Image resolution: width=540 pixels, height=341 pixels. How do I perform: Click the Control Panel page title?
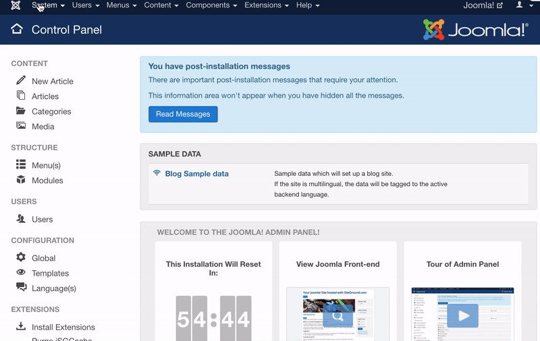[x=66, y=30]
